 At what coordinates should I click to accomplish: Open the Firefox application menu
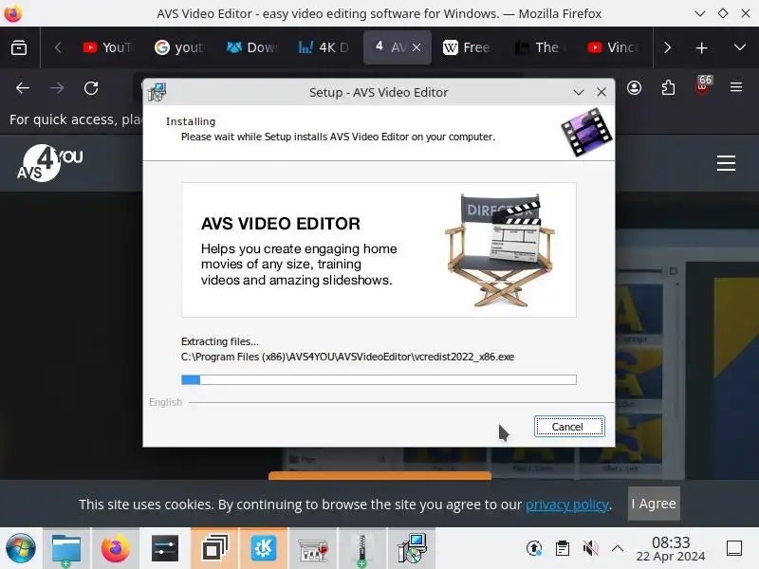coord(736,87)
